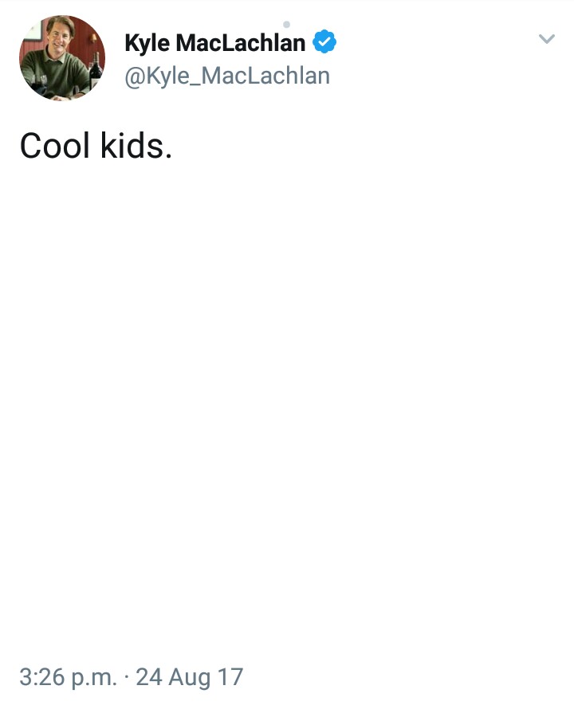Screen dimensions: 574x709
Task: Click the man's face in the profile photo
Action: 59,36
